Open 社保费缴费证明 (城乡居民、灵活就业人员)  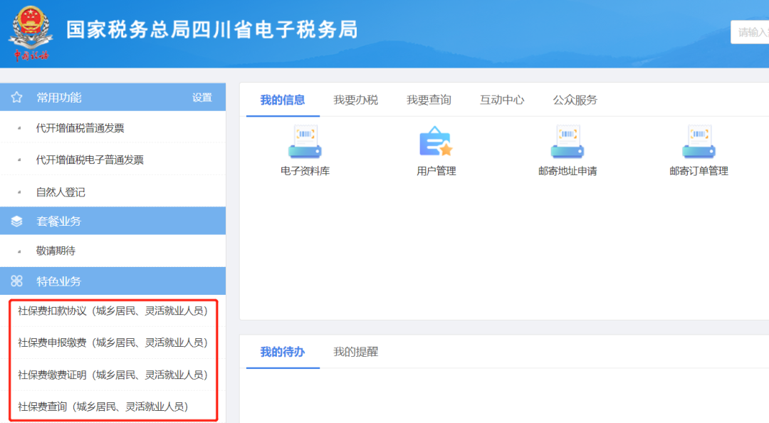pos(113,375)
